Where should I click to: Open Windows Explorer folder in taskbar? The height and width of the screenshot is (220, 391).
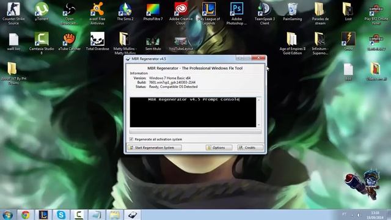coord(115,215)
